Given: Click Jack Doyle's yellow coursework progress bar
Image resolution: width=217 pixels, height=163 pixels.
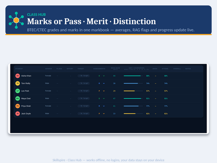Looking at the screenshot, I should pyautogui.click(x=133, y=113).
